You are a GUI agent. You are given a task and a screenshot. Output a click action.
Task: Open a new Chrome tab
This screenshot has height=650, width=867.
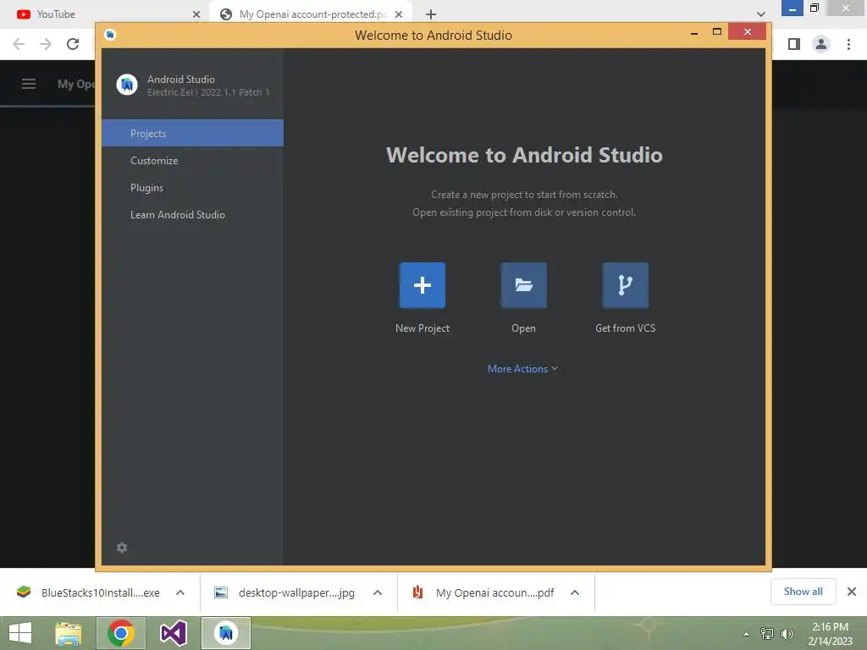pos(431,14)
